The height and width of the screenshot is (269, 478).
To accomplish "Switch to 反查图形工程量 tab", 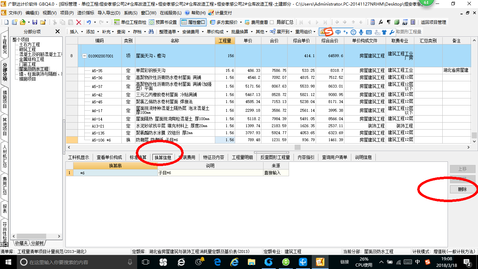I will [x=275, y=157].
